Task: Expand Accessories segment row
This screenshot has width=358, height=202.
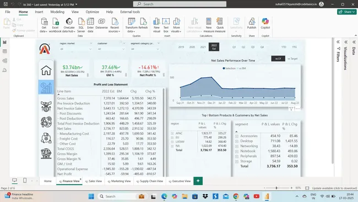Action: tap(237, 136)
